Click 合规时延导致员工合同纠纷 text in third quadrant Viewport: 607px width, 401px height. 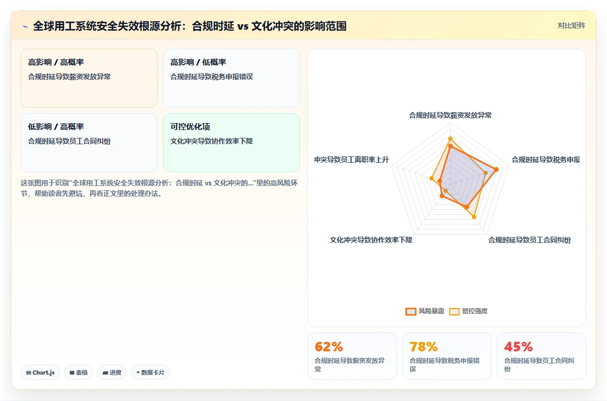[x=69, y=142]
